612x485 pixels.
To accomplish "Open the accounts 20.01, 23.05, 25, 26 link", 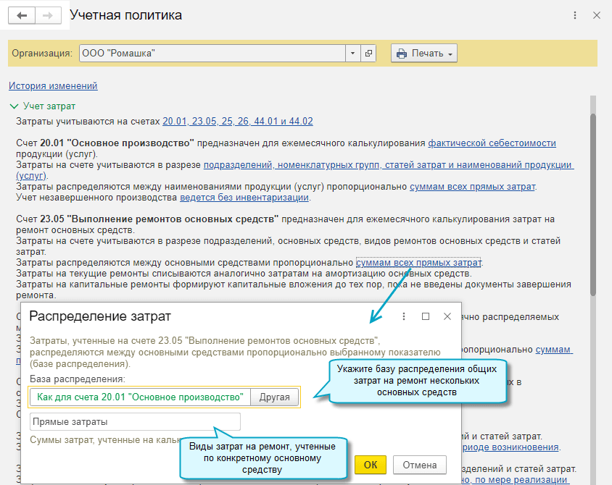I will 238,121.
